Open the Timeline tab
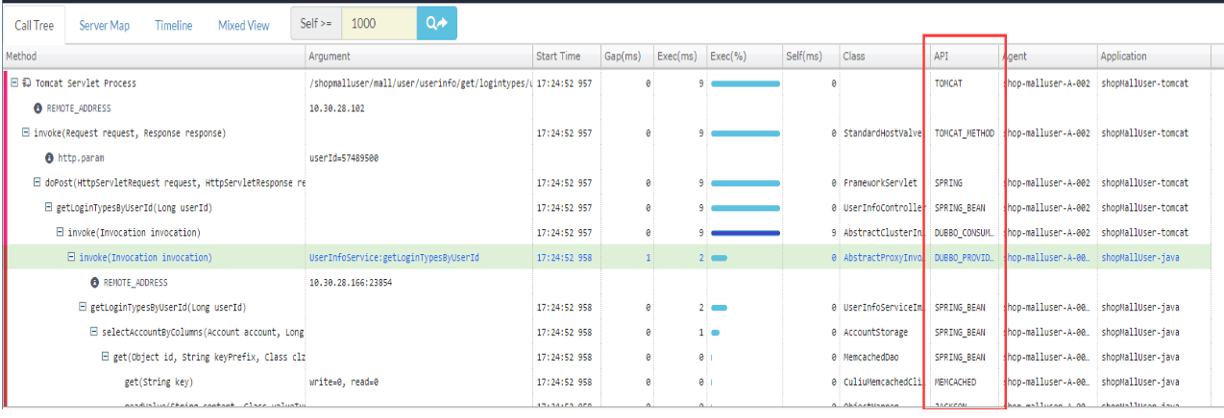 coord(173,26)
